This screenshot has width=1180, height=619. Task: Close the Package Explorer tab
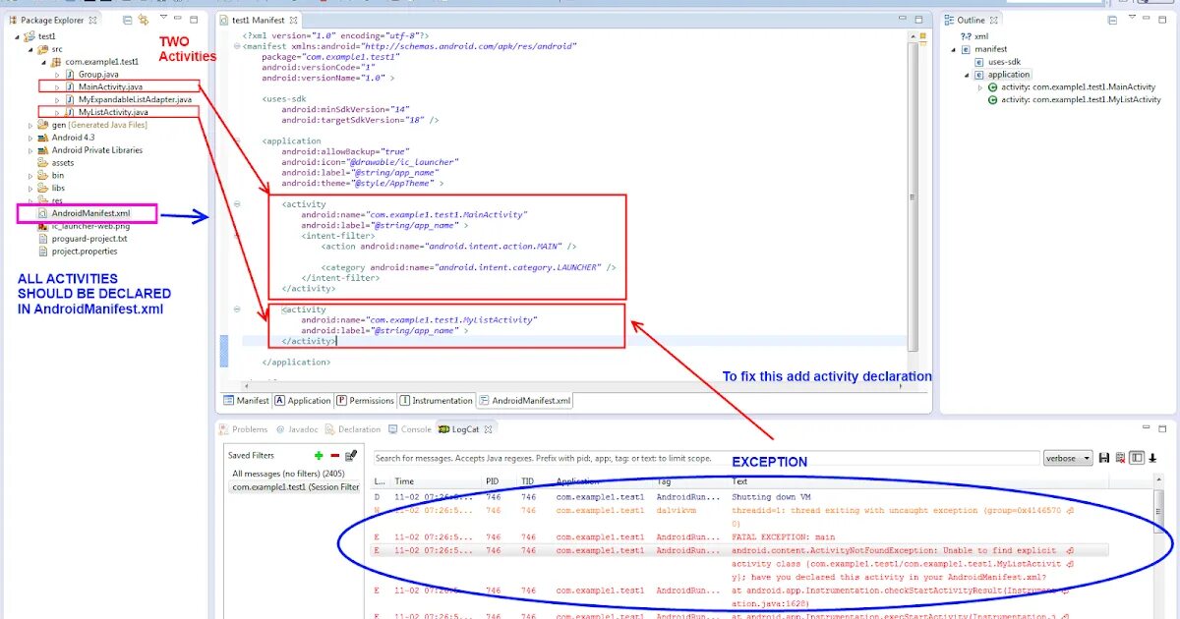(x=92, y=20)
